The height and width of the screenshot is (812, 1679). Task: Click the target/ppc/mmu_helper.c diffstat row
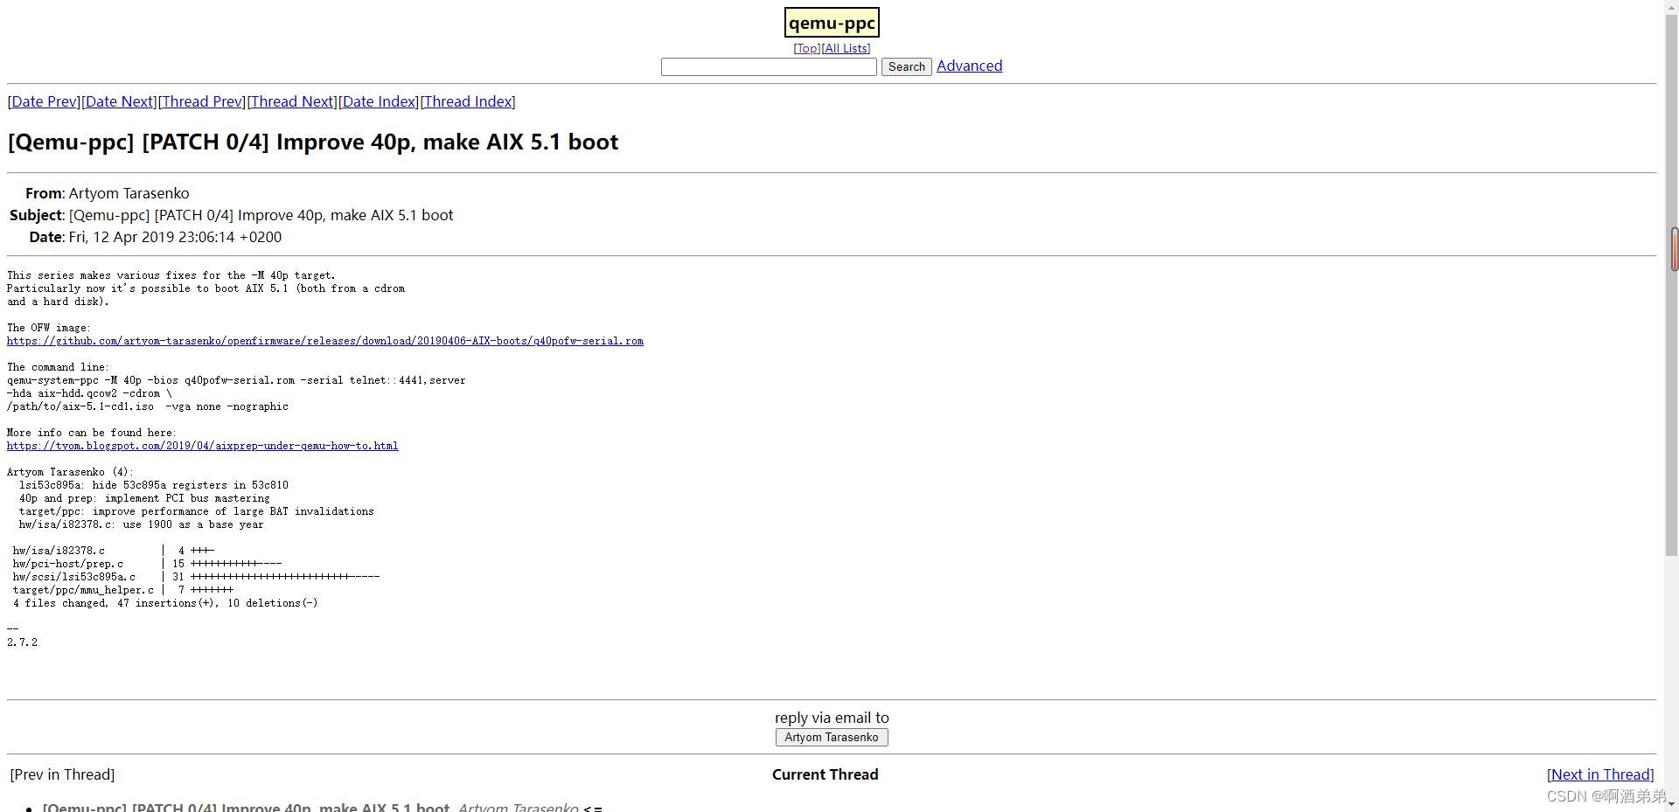122,591
